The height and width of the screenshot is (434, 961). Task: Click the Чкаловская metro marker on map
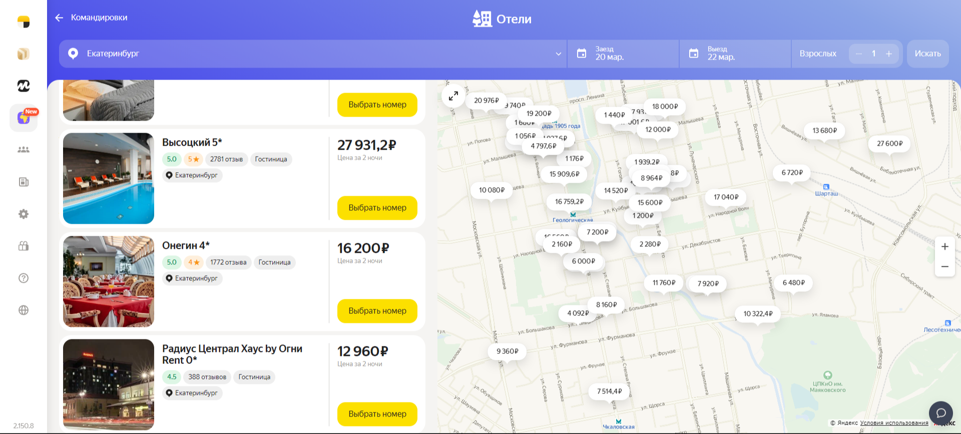click(x=619, y=421)
